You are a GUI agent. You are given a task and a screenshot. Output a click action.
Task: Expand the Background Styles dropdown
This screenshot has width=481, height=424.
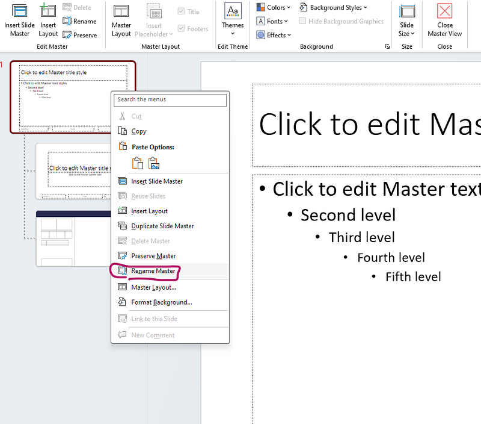point(365,7)
